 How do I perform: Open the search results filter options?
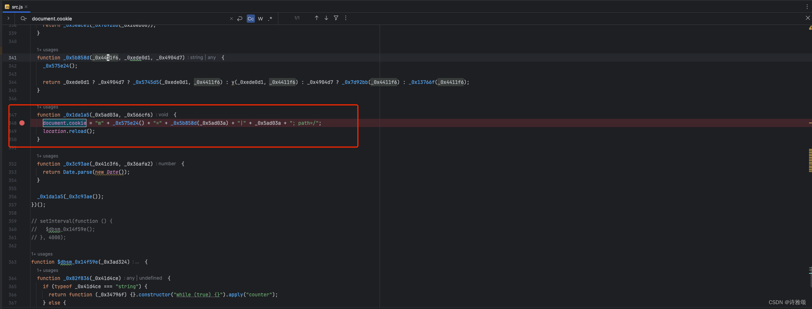pyautogui.click(x=336, y=18)
